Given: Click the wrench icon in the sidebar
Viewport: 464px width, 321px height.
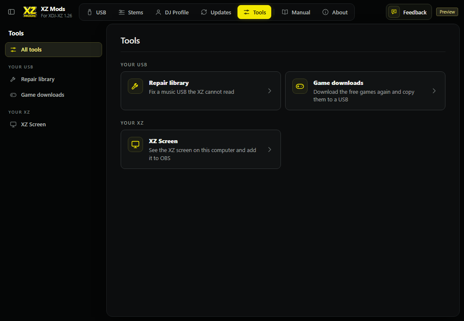Looking at the screenshot, I should pyautogui.click(x=13, y=79).
